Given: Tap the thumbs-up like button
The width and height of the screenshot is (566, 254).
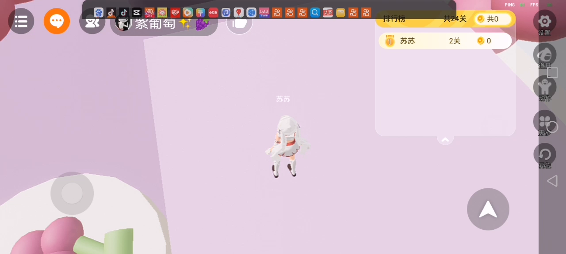Looking at the screenshot, I should pos(239,23).
